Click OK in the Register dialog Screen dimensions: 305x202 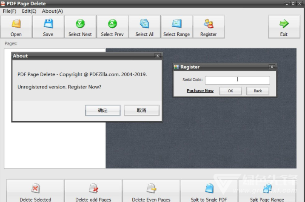click(231, 91)
